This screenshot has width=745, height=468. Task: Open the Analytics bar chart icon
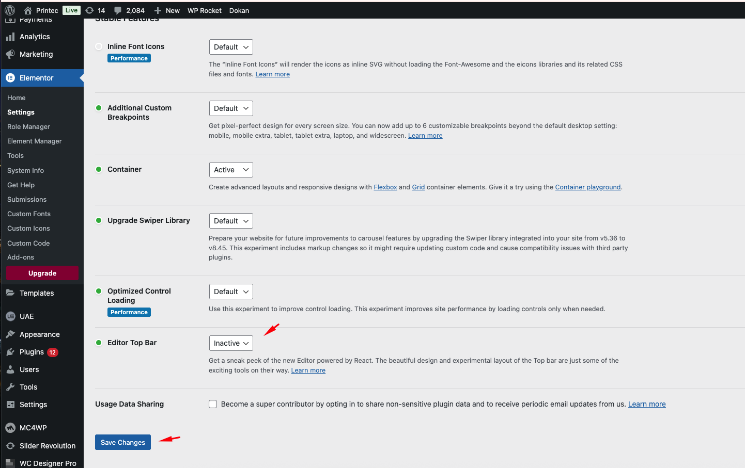(x=10, y=37)
